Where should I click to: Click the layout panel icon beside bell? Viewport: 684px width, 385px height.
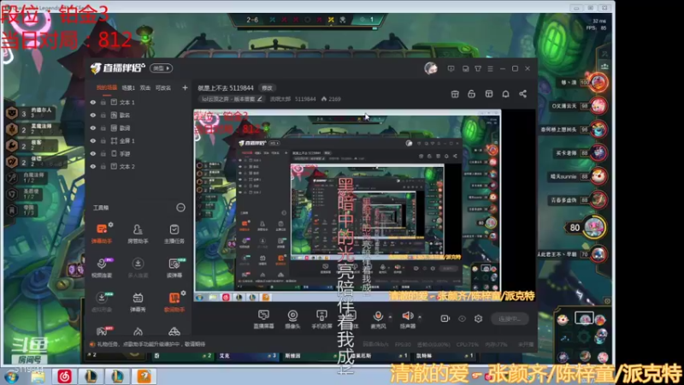pyautogui.click(x=488, y=94)
